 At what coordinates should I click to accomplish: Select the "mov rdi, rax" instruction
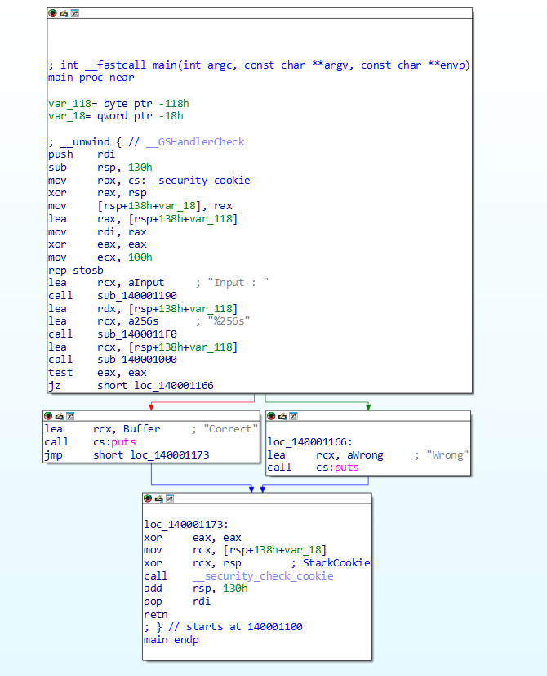[x=97, y=232]
